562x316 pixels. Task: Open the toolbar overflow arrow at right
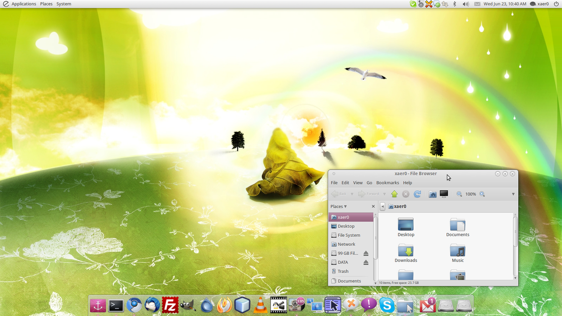513,194
